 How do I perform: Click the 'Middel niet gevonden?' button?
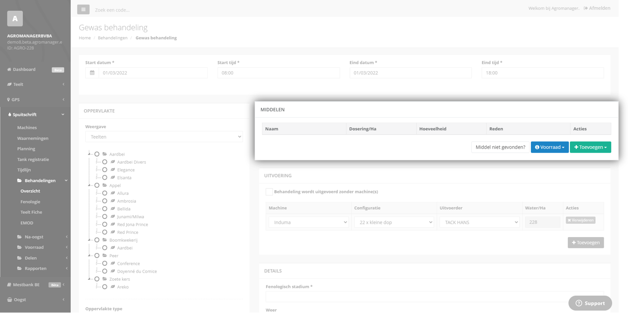click(x=500, y=147)
